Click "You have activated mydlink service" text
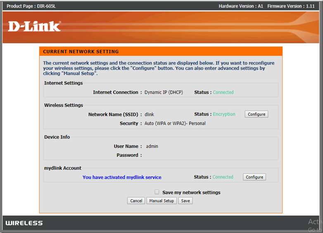323x233 pixels. 122,177
